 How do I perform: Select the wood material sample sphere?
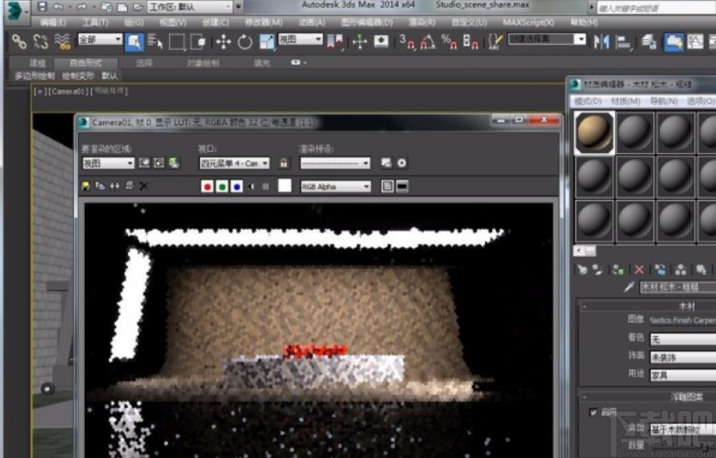(594, 132)
